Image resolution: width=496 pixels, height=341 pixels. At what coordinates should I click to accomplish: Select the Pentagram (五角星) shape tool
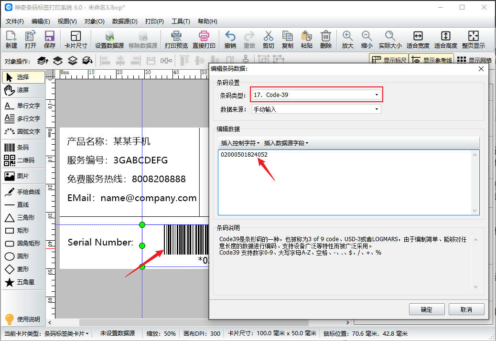[x=23, y=282]
